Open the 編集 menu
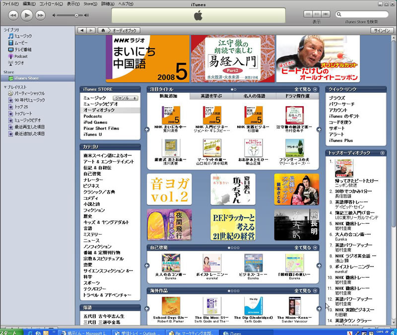The height and width of the screenshot is (335, 397). coord(29,4)
